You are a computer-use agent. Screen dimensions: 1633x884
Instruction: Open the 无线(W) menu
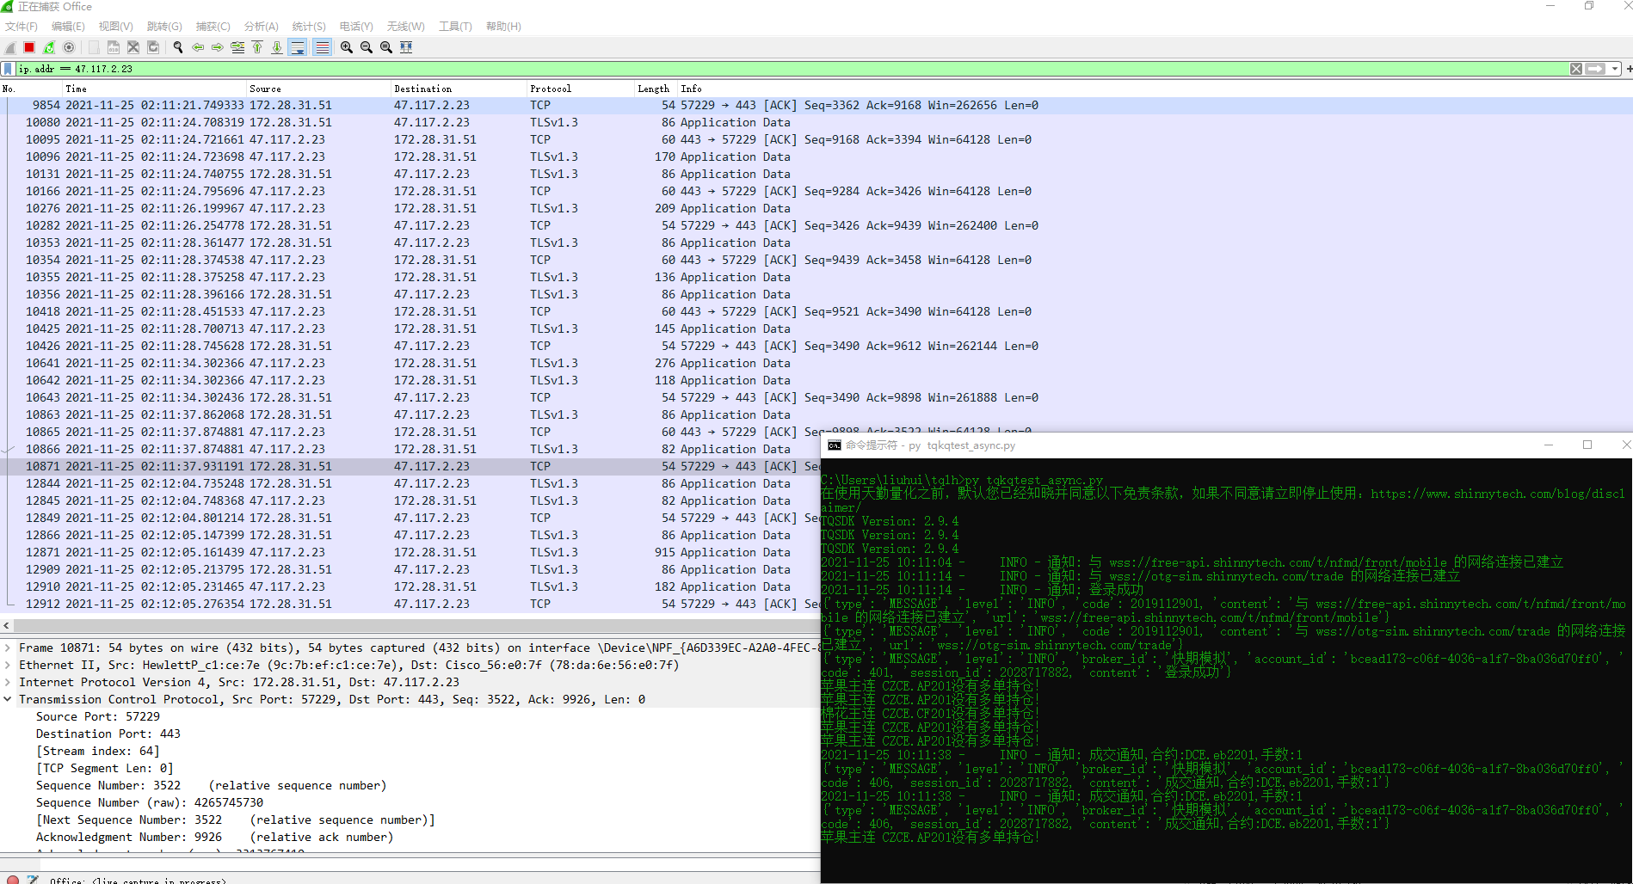(405, 27)
